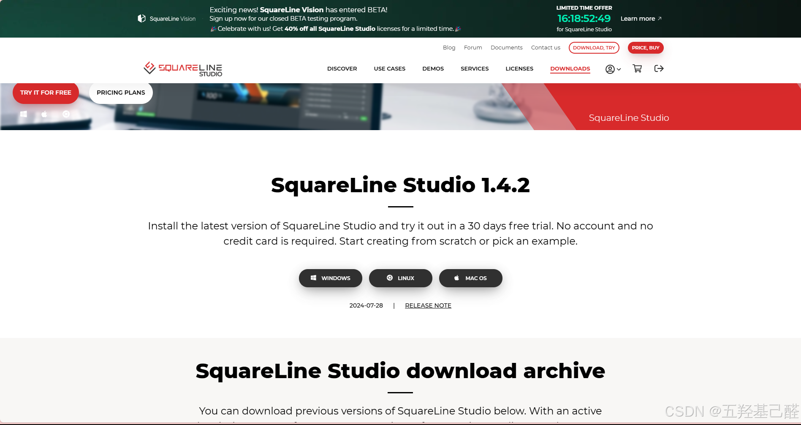Open the USE CASES menu
801x425 pixels.
point(389,68)
